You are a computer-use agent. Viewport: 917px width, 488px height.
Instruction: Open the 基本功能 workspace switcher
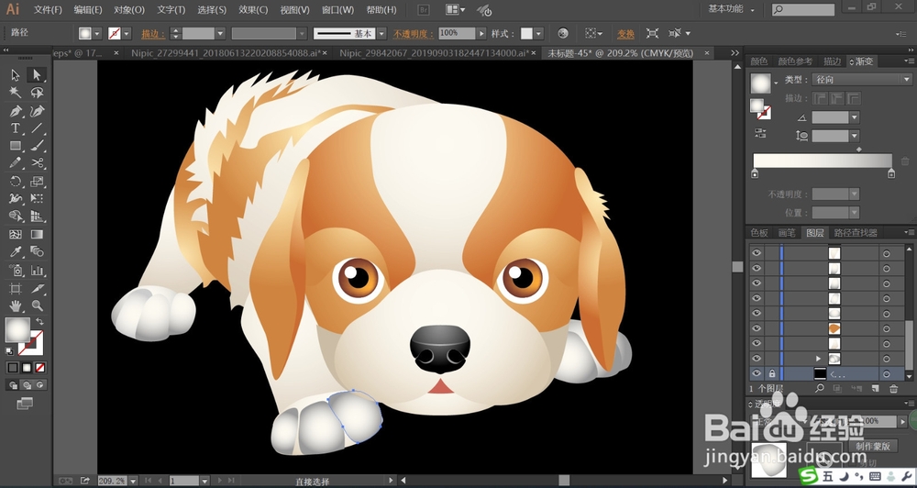click(x=732, y=9)
